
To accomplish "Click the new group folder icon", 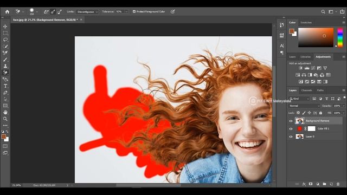I will click(324, 184).
